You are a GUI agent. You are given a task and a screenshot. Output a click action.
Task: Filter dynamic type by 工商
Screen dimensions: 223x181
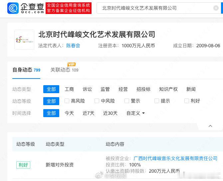(x=69, y=89)
